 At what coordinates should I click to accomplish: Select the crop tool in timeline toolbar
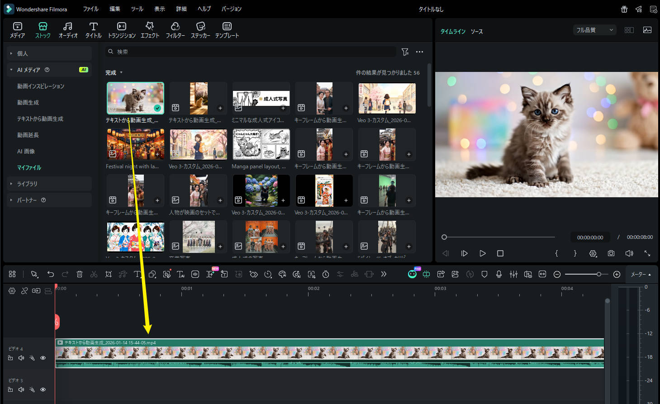tap(109, 274)
